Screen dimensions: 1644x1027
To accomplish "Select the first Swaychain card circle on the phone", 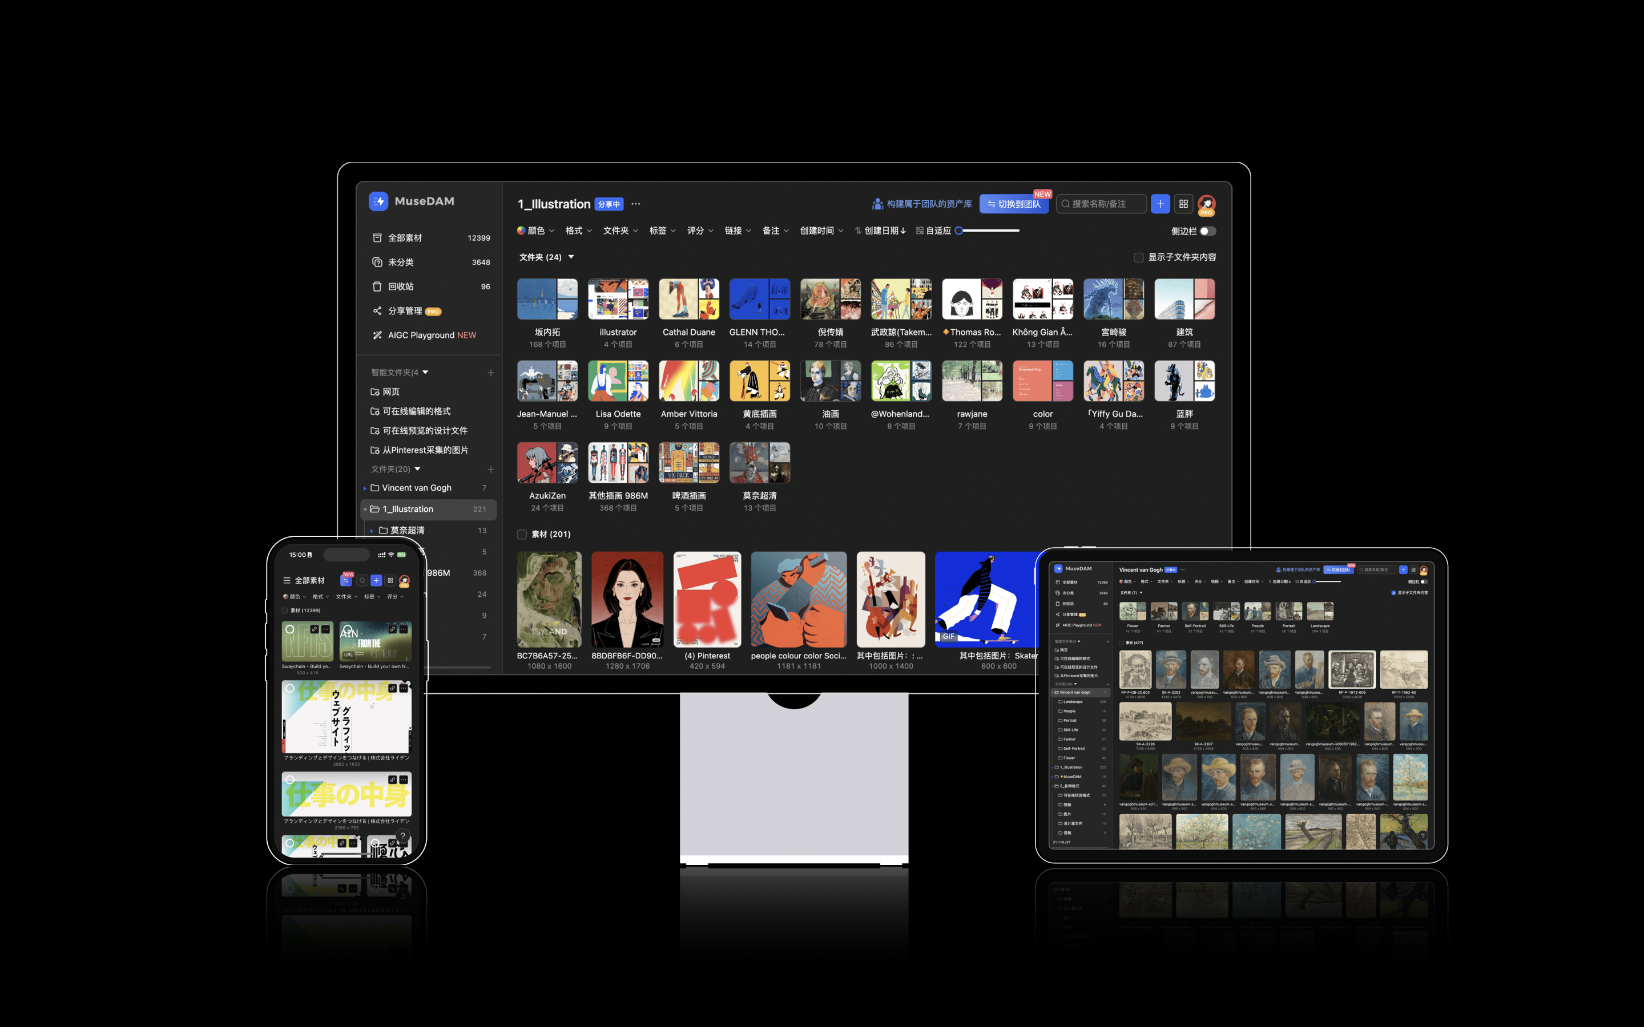I will click(290, 630).
